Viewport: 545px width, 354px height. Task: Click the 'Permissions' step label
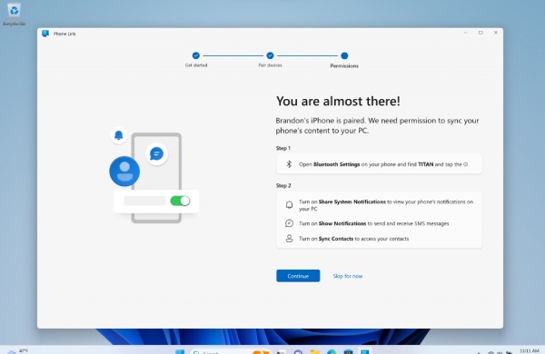click(344, 65)
